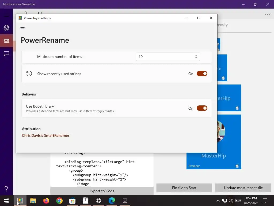Click the volume speaker icon in tray
The width and height of the screenshot is (274, 206).
click(x=231, y=201)
